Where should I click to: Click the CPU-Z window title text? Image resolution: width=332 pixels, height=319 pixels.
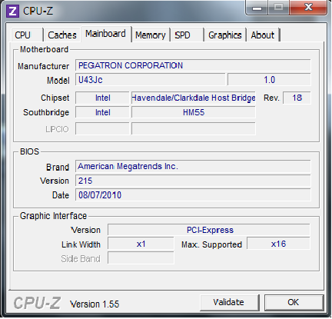coord(38,11)
